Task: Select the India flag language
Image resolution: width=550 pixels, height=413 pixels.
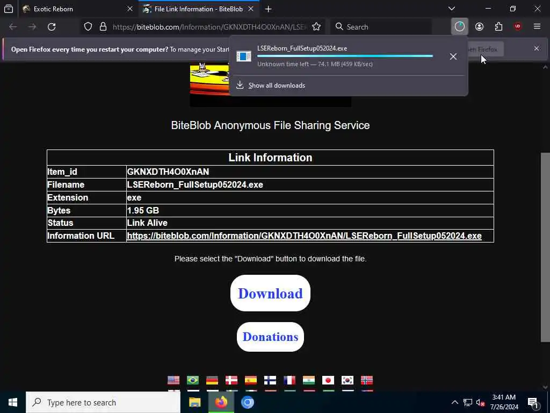Action: click(309, 380)
